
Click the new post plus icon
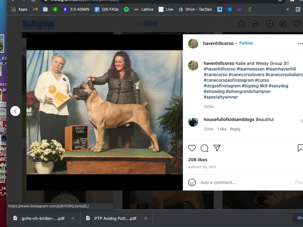click(x=269, y=24)
